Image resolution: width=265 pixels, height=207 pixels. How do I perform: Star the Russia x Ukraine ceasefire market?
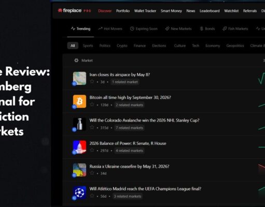pos(92,173)
